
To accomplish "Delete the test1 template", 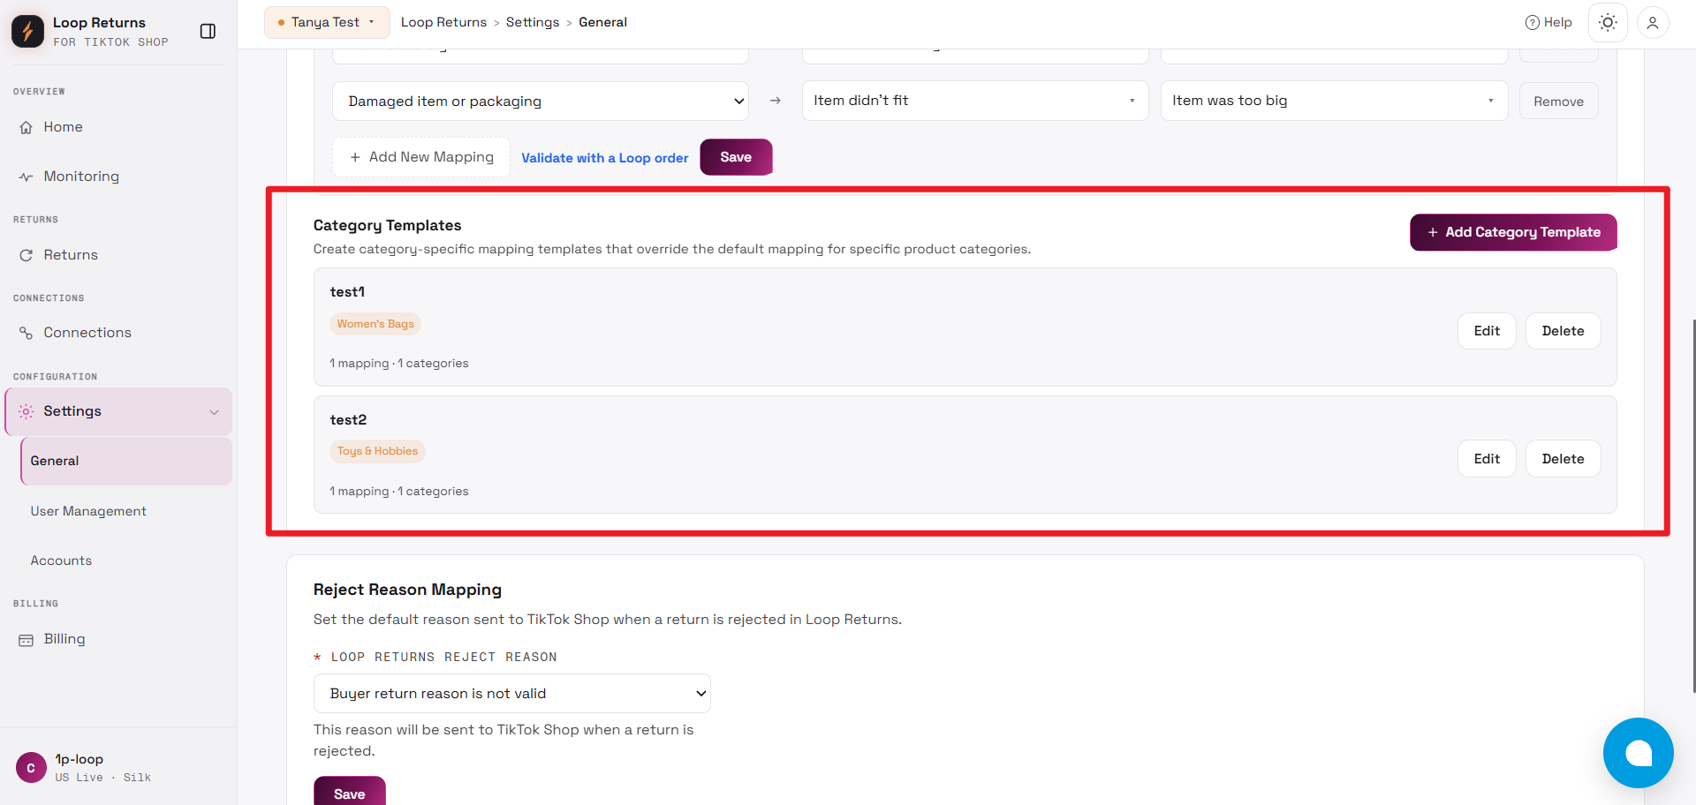I will click(x=1563, y=331).
